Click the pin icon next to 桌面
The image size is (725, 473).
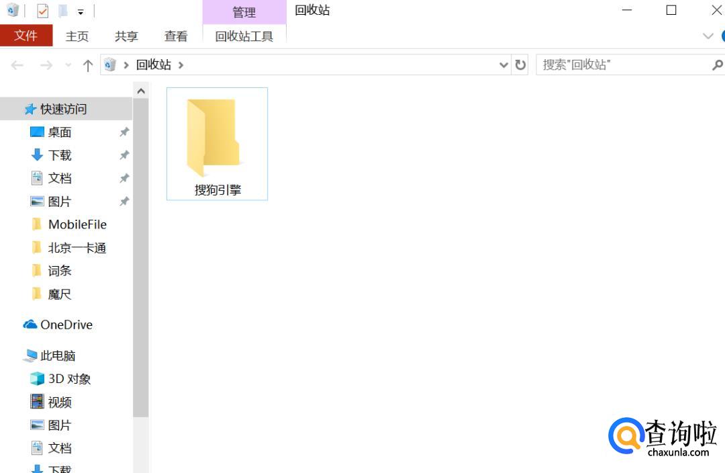click(x=124, y=132)
